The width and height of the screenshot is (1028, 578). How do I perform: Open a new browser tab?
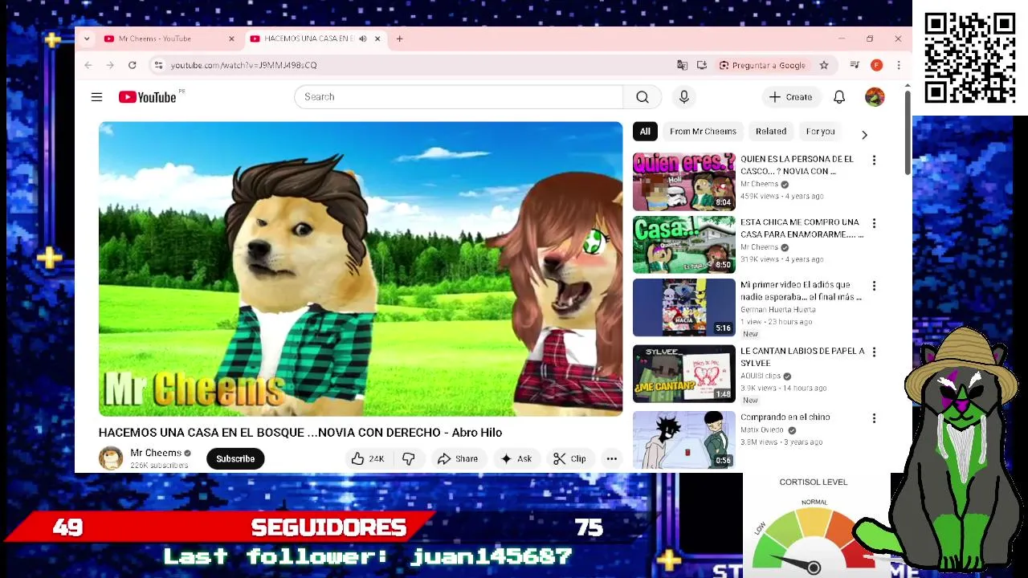(399, 39)
